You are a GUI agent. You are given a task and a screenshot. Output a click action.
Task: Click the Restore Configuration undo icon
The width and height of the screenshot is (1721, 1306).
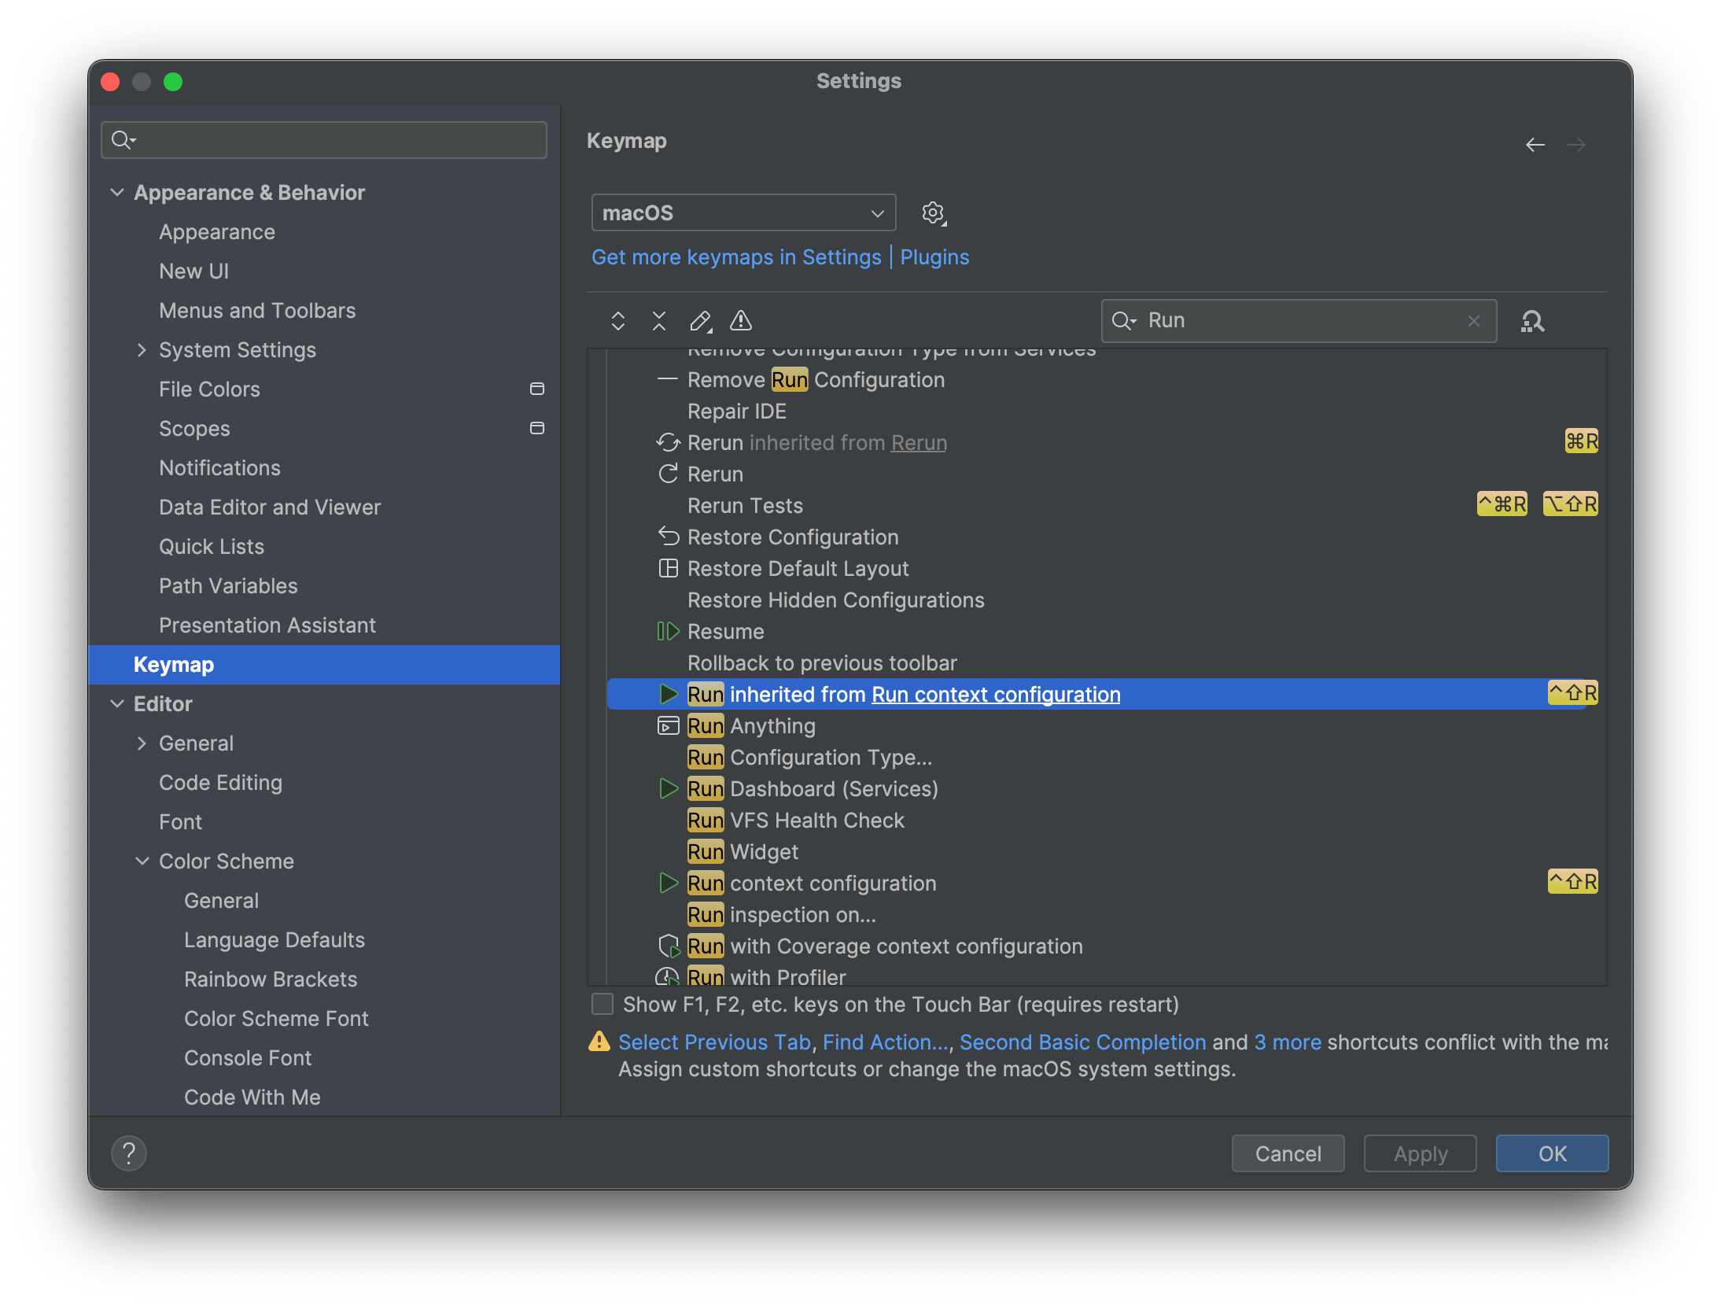(668, 537)
